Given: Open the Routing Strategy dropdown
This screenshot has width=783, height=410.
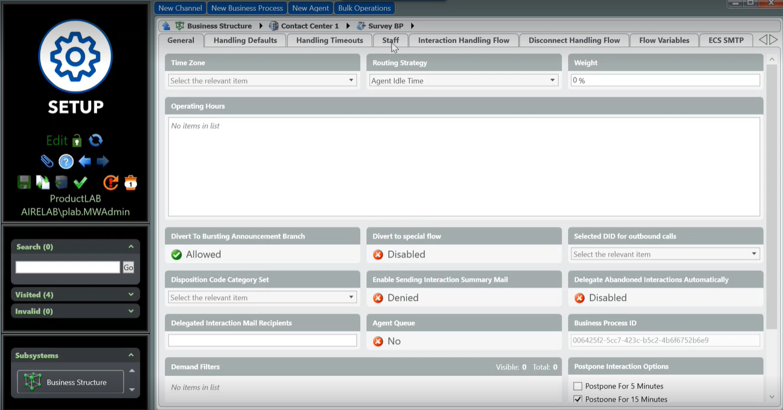Looking at the screenshot, I should point(463,81).
